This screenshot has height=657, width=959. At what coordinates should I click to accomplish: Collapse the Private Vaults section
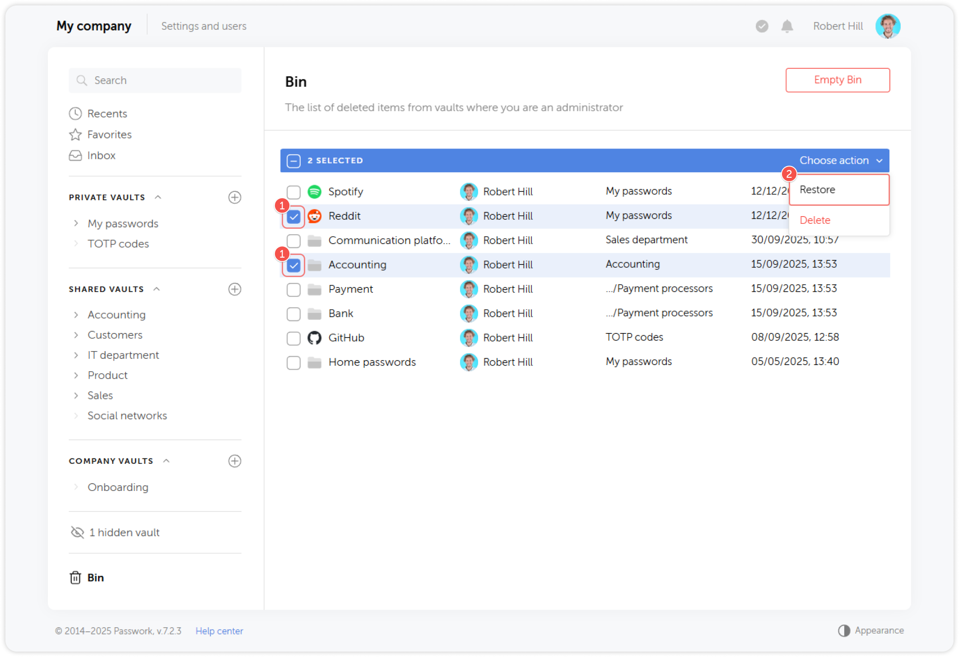point(158,197)
